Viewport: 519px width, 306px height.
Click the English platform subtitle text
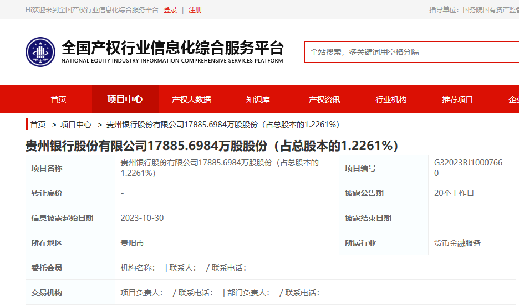pyautogui.click(x=172, y=61)
